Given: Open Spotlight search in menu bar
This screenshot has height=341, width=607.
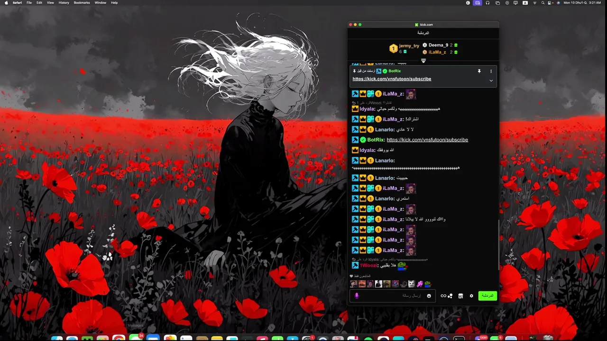Looking at the screenshot, I should (x=543, y=2).
